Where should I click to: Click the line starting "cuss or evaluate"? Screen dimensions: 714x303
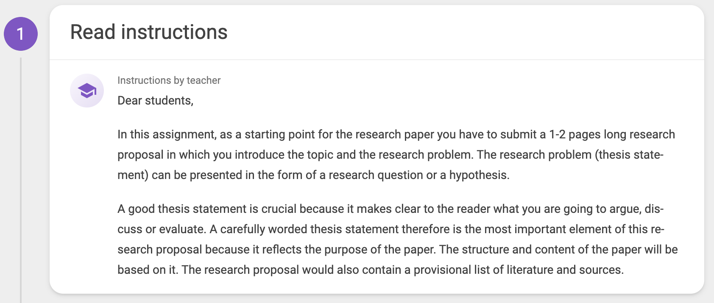point(391,229)
